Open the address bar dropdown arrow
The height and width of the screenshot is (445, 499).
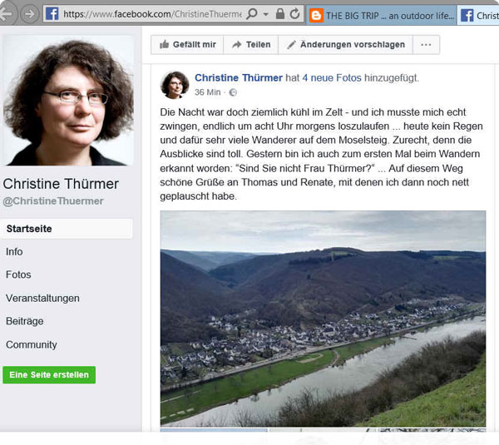click(266, 14)
